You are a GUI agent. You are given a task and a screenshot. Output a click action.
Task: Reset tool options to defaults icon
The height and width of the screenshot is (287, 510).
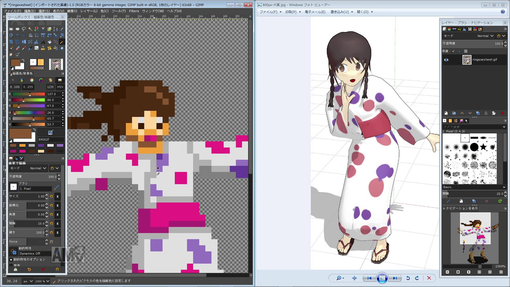57,269
